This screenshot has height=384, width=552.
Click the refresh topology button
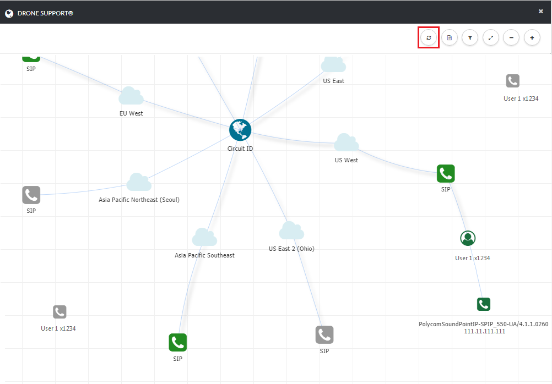(429, 38)
